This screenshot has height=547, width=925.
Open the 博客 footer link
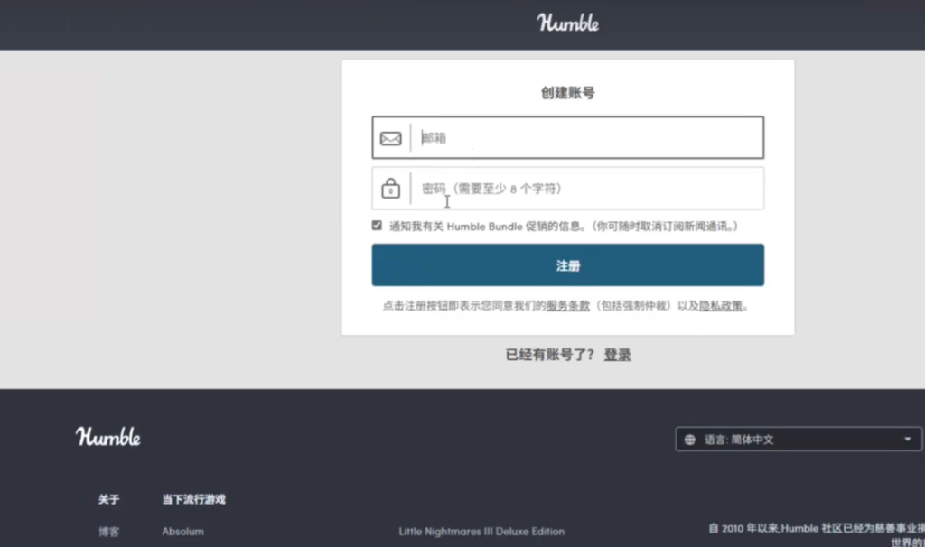click(x=108, y=532)
